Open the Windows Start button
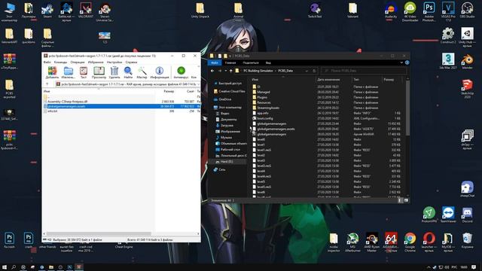 pyautogui.click(x=5, y=267)
